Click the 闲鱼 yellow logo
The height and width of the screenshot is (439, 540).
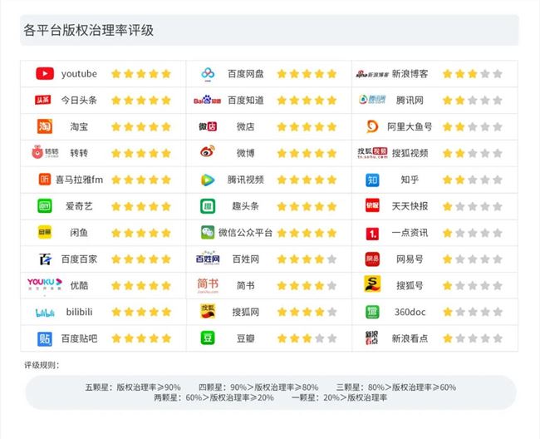coord(45,232)
